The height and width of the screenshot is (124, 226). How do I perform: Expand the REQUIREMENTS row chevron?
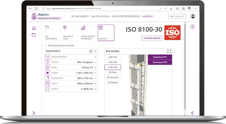pyautogui.click(x=96, y=57)
